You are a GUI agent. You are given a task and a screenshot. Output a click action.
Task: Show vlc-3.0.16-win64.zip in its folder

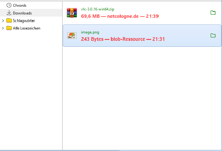tap(213, 13)
